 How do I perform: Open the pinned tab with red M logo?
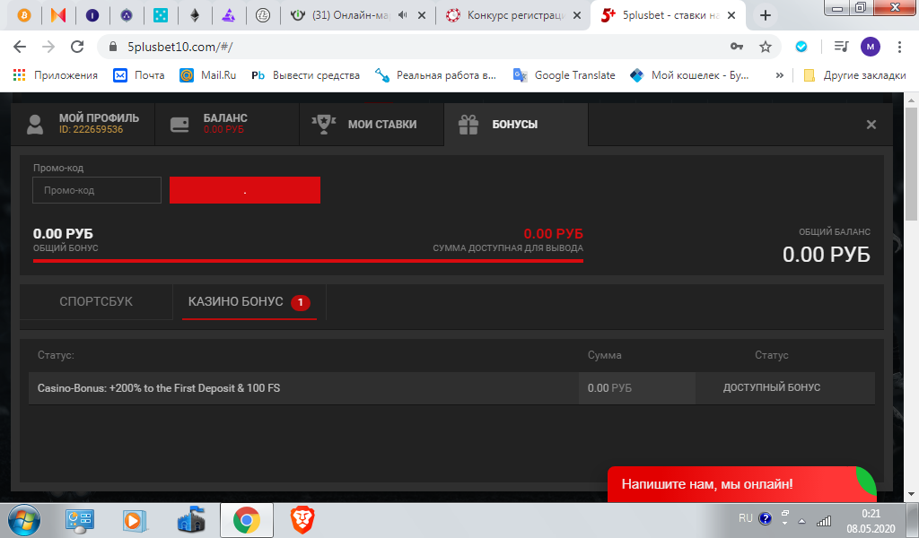[58, 15]
